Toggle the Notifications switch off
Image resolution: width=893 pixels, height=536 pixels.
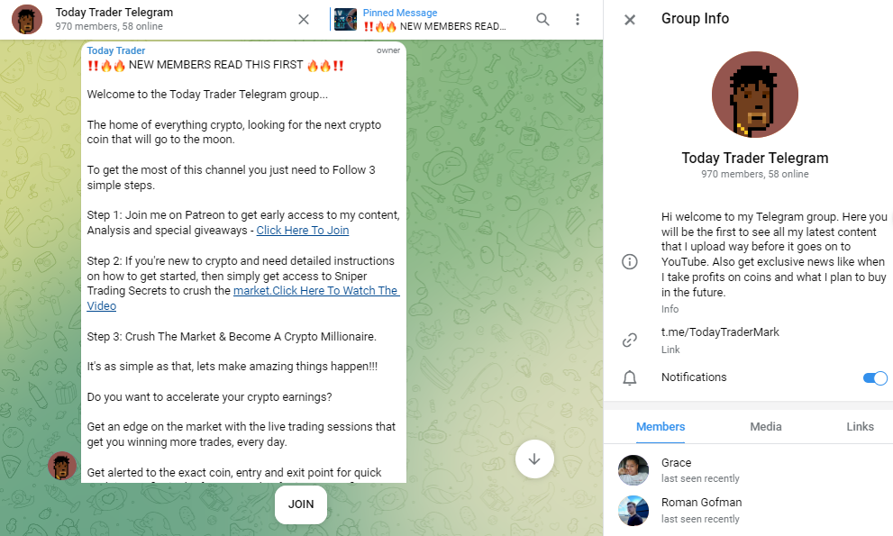point(874,378)
